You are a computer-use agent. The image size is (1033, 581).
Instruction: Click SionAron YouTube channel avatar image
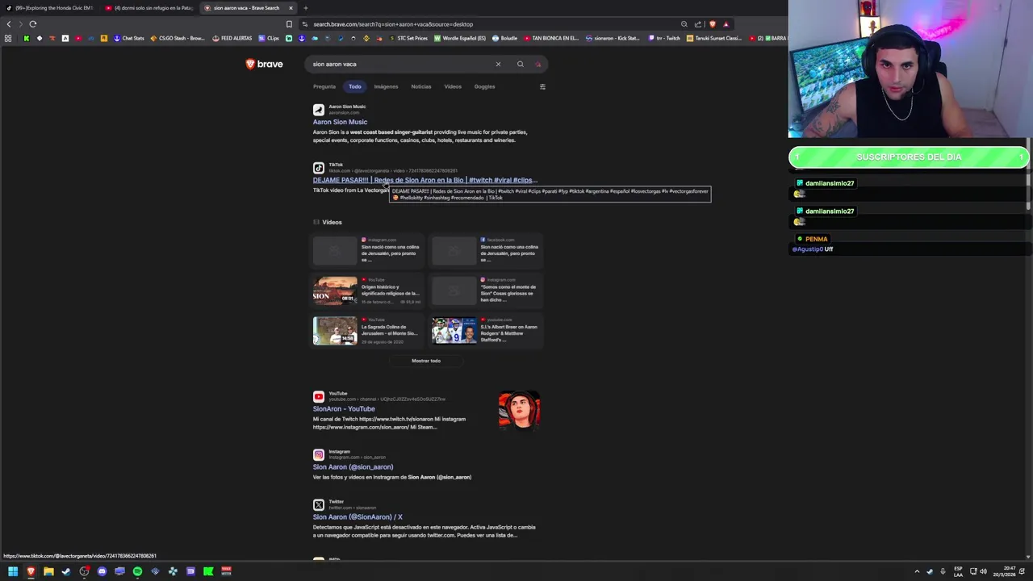tap(519, 410)
